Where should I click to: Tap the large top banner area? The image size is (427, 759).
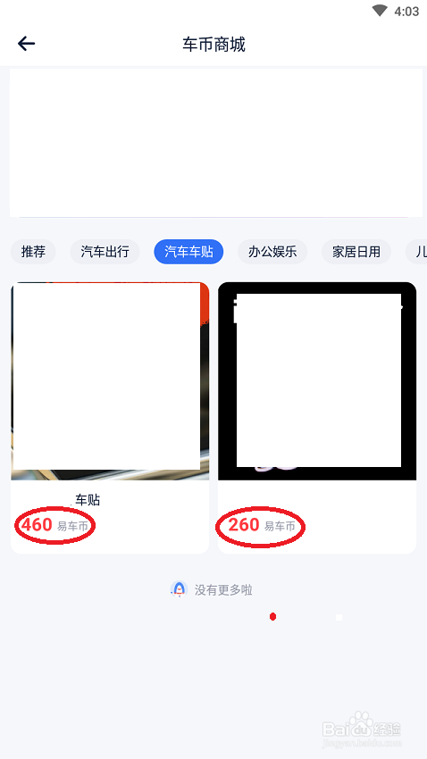(216, 143)
